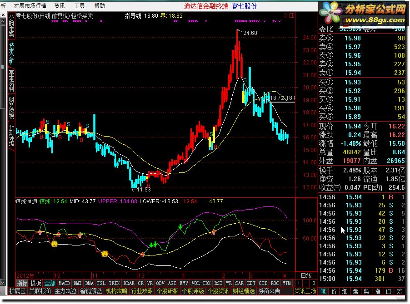Open the 帮助 menu
Image resolution: width=410 pixels, height=304 pixels.
[x=100, y=6]
